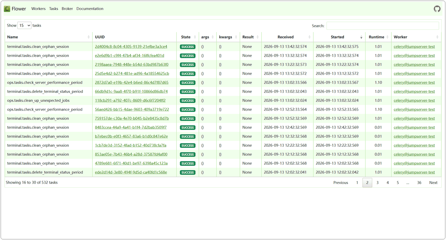Screen dimensions: 446x240
Task: Click in the Search input field
Action: click(383, 26)
